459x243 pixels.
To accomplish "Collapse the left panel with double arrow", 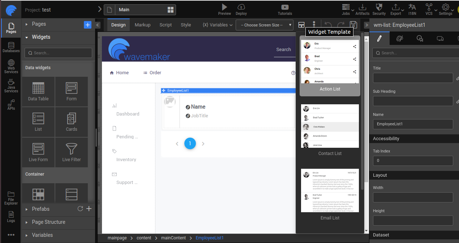I will (98, 25).
